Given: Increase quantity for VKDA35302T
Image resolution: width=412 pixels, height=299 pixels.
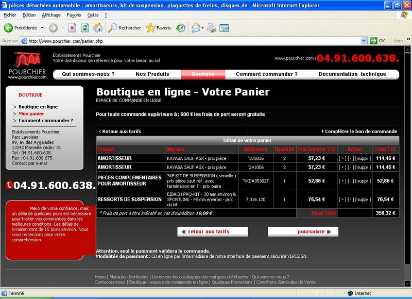Looking at the screenshot, I should [x=342, y=181].
